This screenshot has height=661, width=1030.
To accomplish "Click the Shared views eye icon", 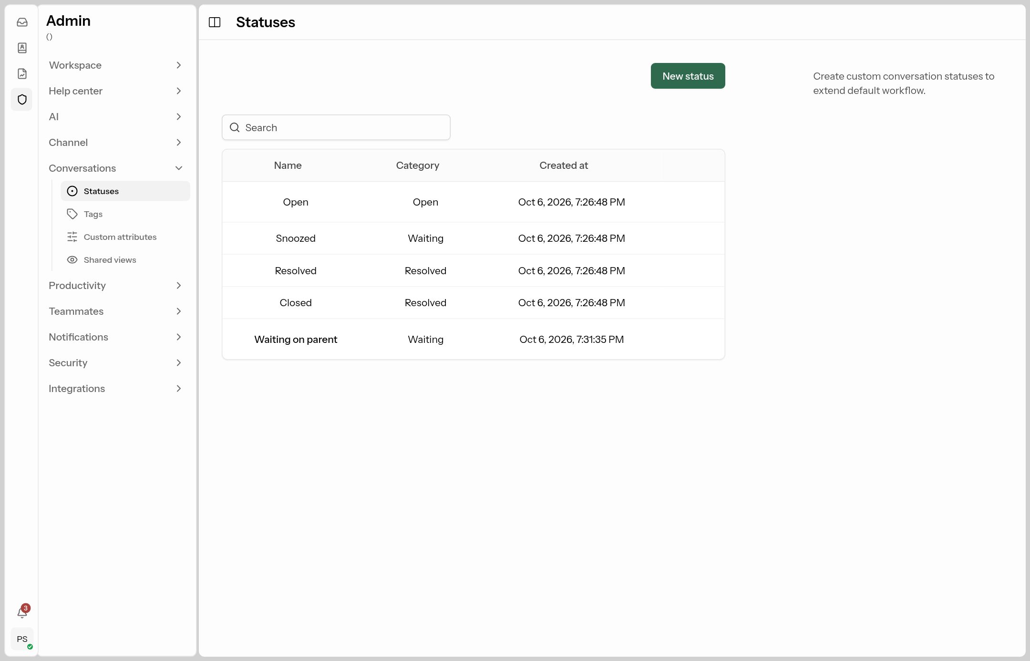I will click(72, 260).
